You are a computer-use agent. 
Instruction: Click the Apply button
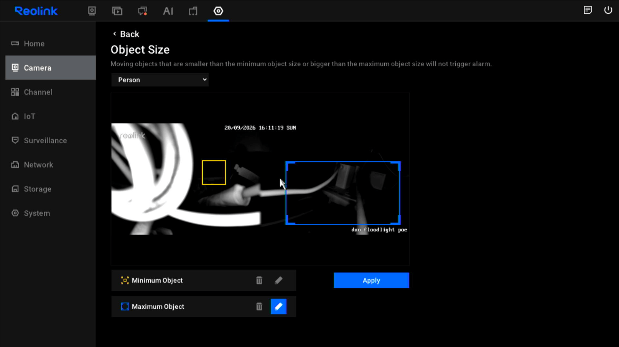click(371, 280)
